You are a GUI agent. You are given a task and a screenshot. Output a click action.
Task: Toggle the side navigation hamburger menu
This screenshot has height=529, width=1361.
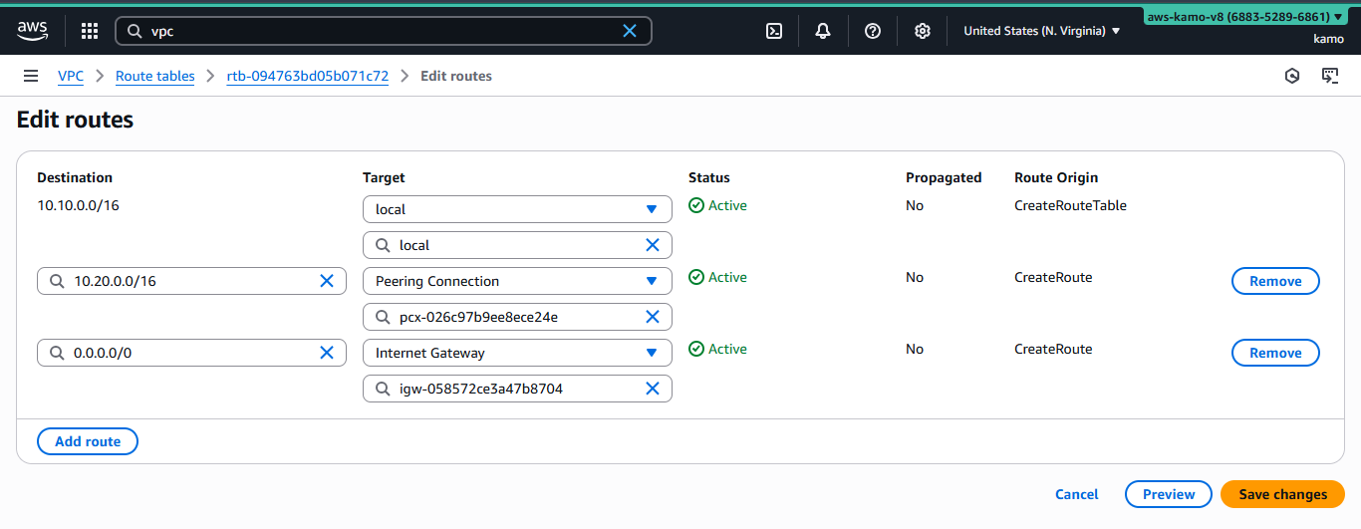(31, 76)
